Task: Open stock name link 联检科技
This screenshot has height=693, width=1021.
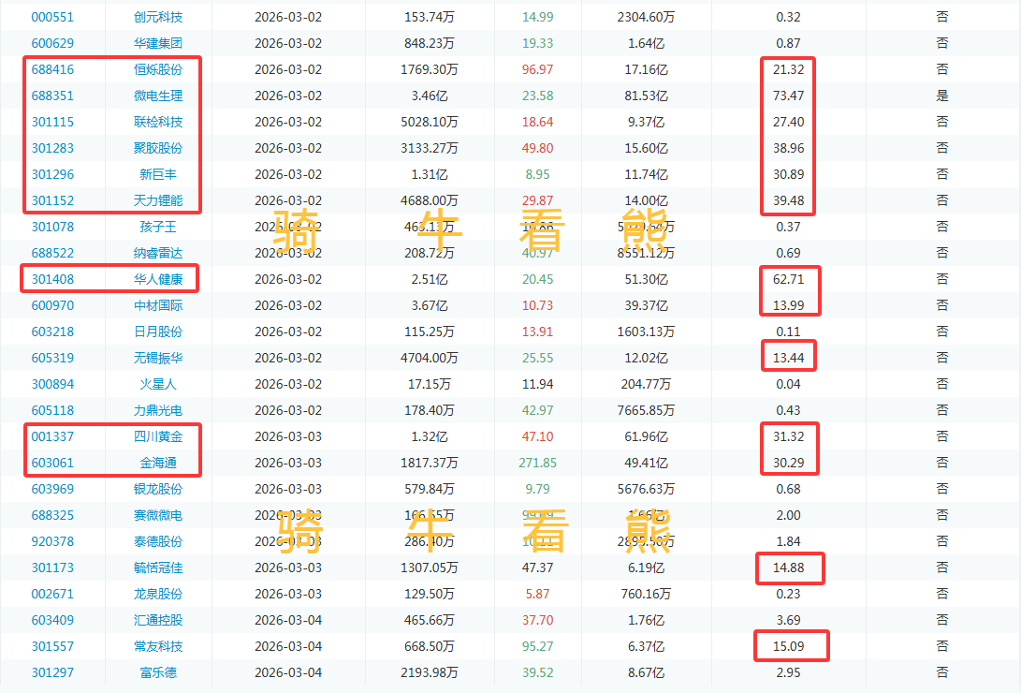Action: point(158,122)
